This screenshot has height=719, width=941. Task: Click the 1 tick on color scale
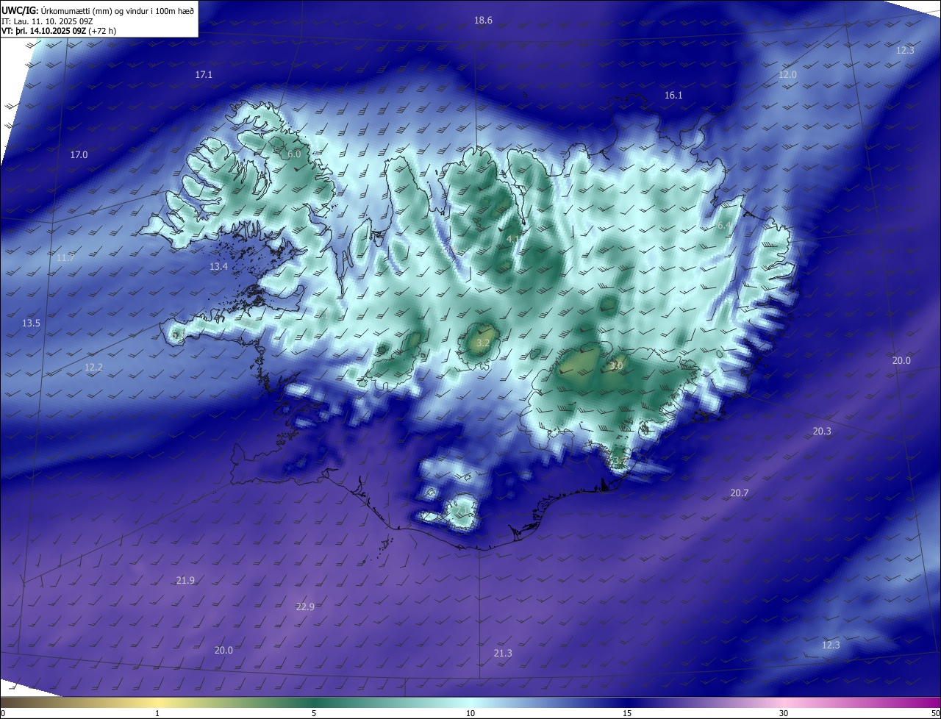157,713
